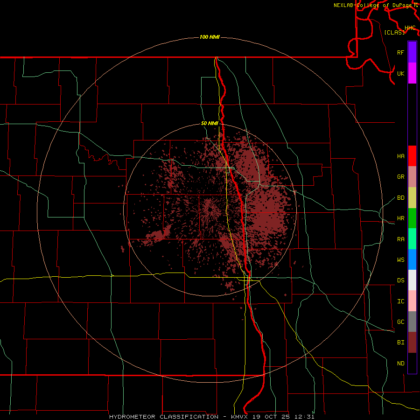
Task: Select the GR pink-brown legend swatch
Action: (x=412, y=176)
